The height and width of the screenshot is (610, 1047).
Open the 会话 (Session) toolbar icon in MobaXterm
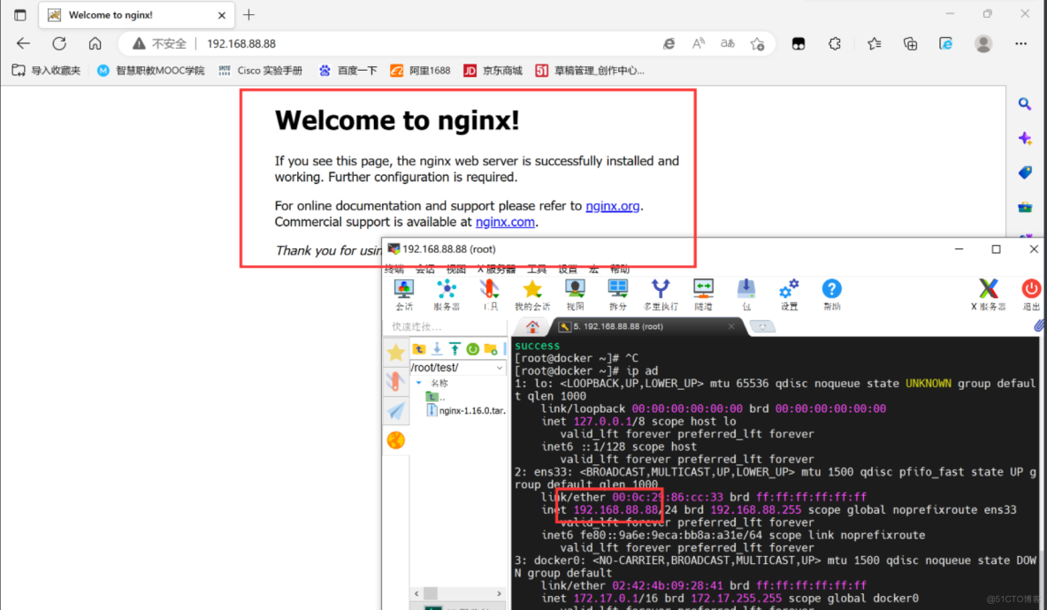404,294
